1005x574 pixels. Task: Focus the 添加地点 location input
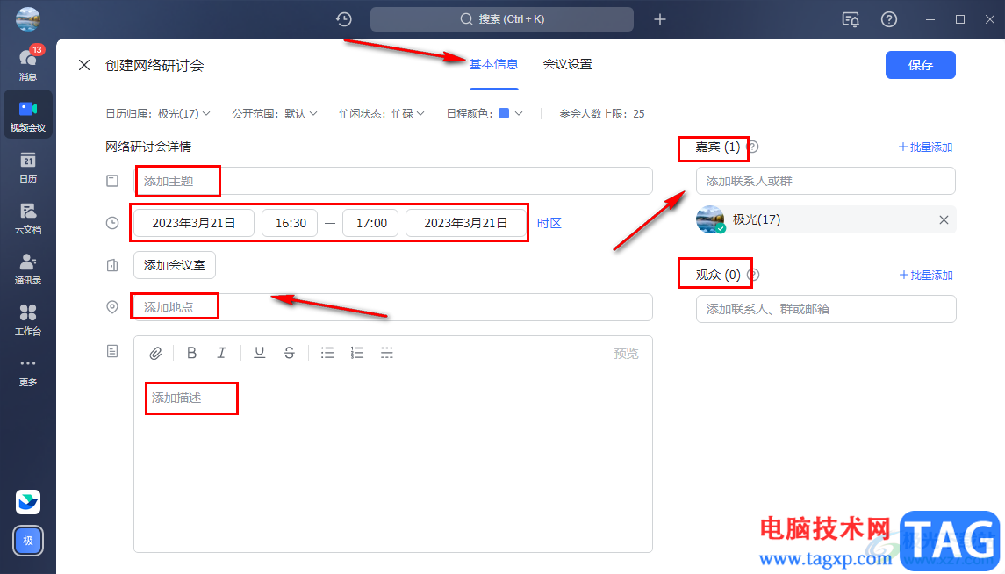point(393,307)
